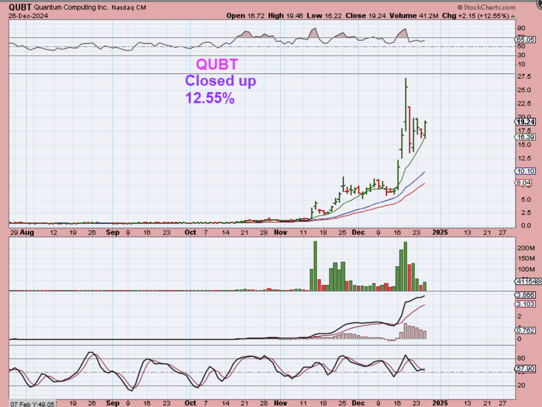The height and width of the screenshot is (407, 542).
Task: Click the RSI value label 65.05
Action: coord(526,39)
